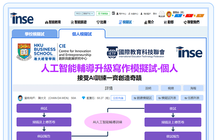This screenshot has width=217, height=140.
Task: Click the pink AI人工智能輔導訓練 ellipse
Action: tap(107, 122)
